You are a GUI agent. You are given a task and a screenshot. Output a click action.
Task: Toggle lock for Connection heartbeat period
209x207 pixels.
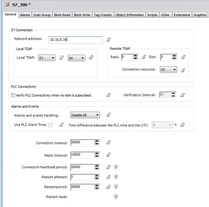point(108,167)
